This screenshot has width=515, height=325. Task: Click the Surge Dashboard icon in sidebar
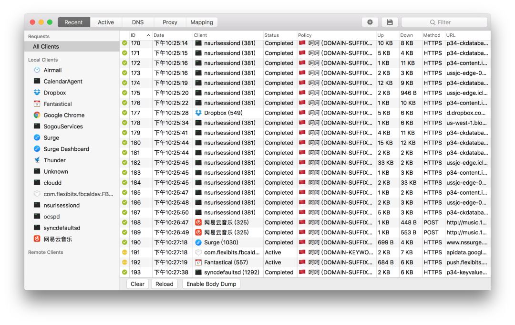click(x=37, y=149)
